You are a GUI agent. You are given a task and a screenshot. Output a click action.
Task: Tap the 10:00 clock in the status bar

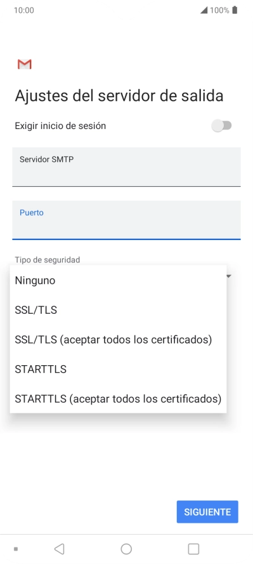click(x=24, y=10)
